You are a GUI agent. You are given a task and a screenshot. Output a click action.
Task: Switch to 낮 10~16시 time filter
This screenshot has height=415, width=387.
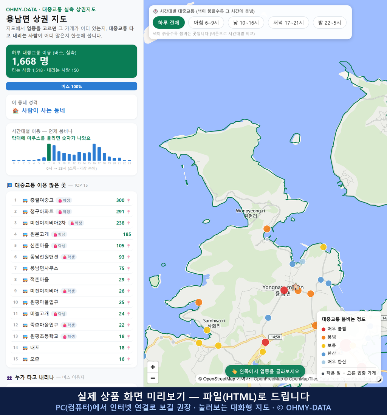[x=246, y=23]
